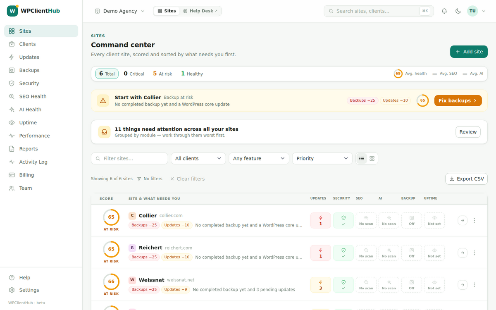The width and height of the screenshot is (496, 310).
Task: Select the 6 Total filter chip
Action: (x=107, y=74)
